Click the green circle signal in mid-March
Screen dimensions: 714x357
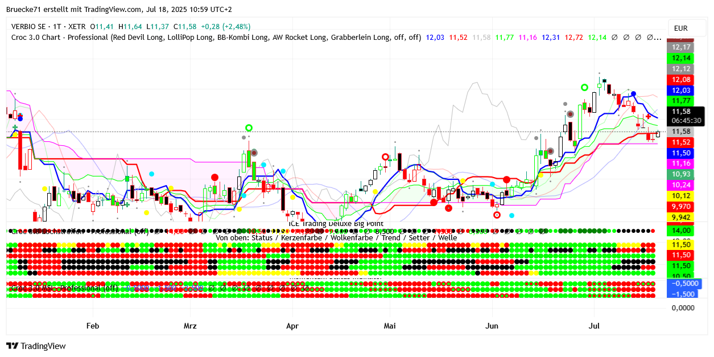click(x=249, y=128)
